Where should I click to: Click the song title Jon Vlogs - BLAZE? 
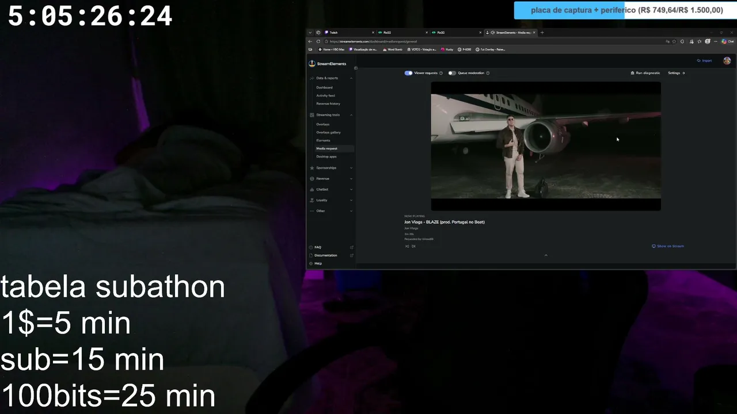pyautogui.click(x=445, y=222)
